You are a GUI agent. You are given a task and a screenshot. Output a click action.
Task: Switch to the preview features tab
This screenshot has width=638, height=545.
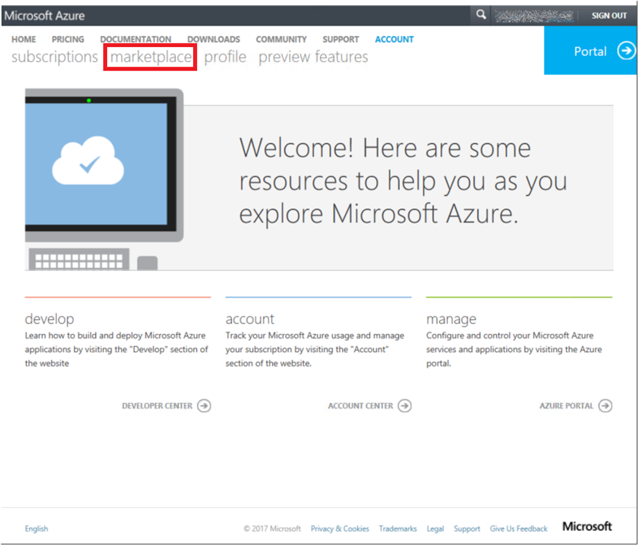tap(313, 57)
